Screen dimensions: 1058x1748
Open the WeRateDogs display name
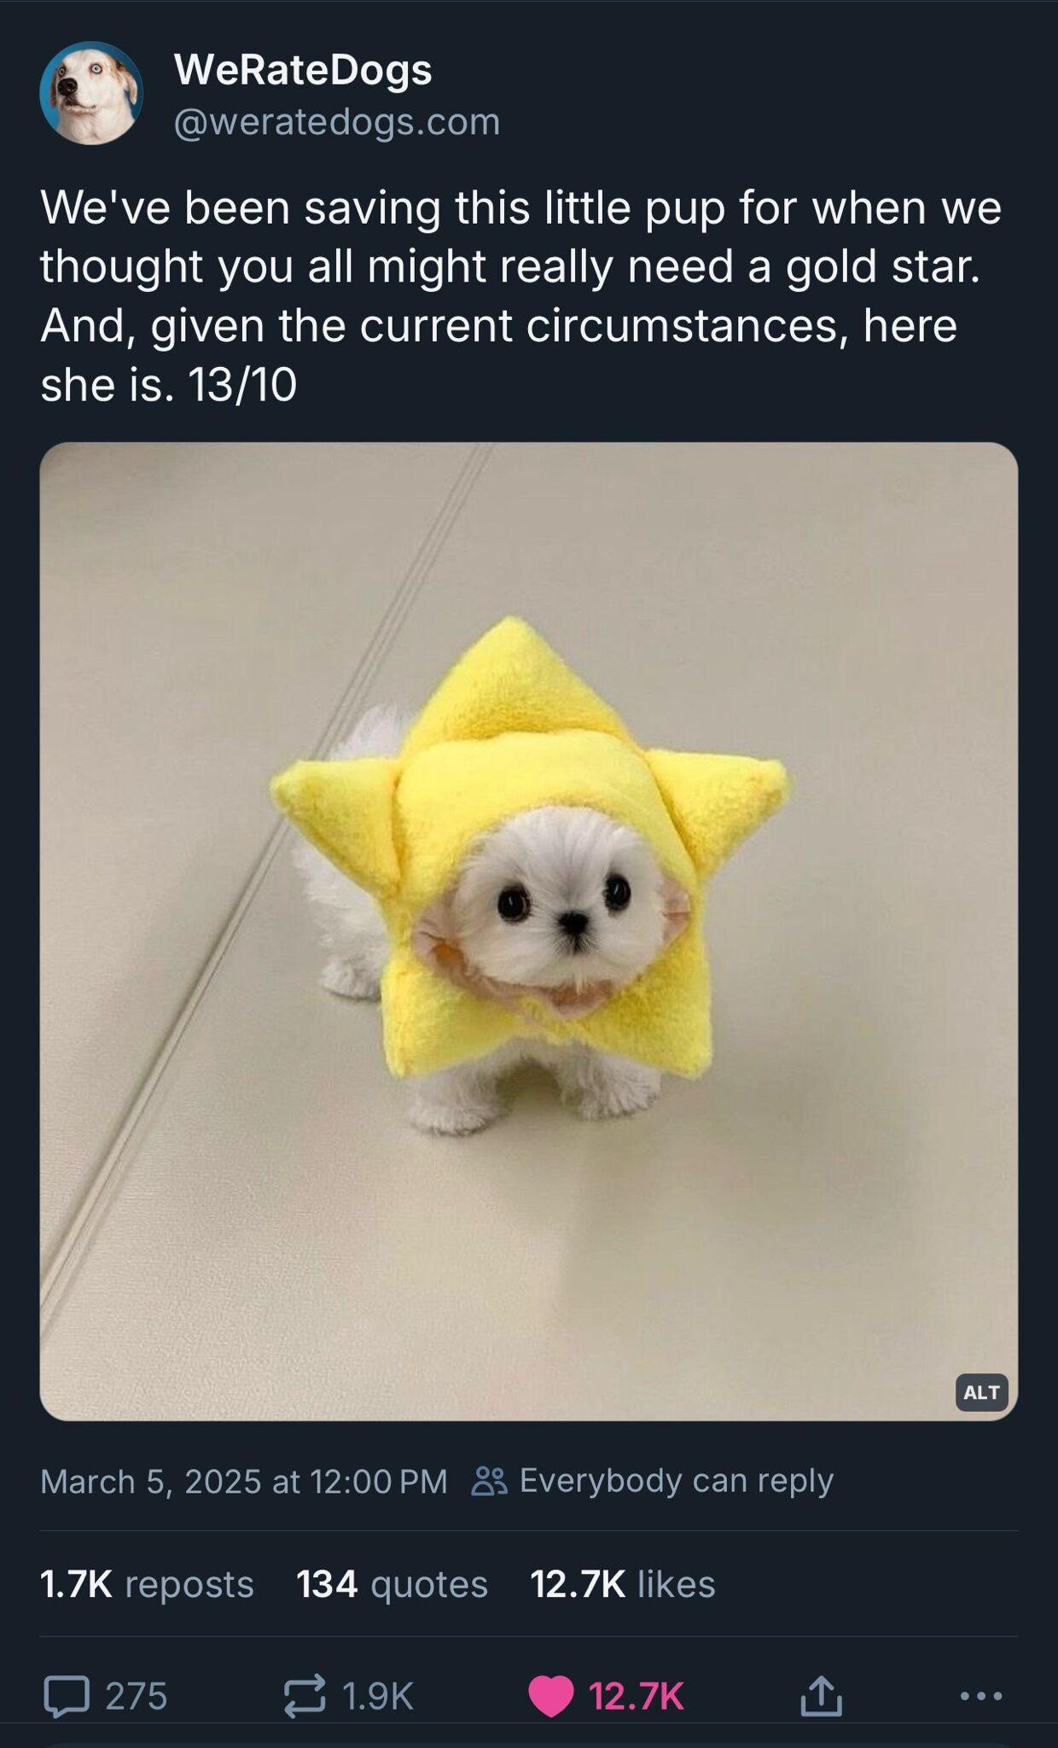click(x=303, y=69)
